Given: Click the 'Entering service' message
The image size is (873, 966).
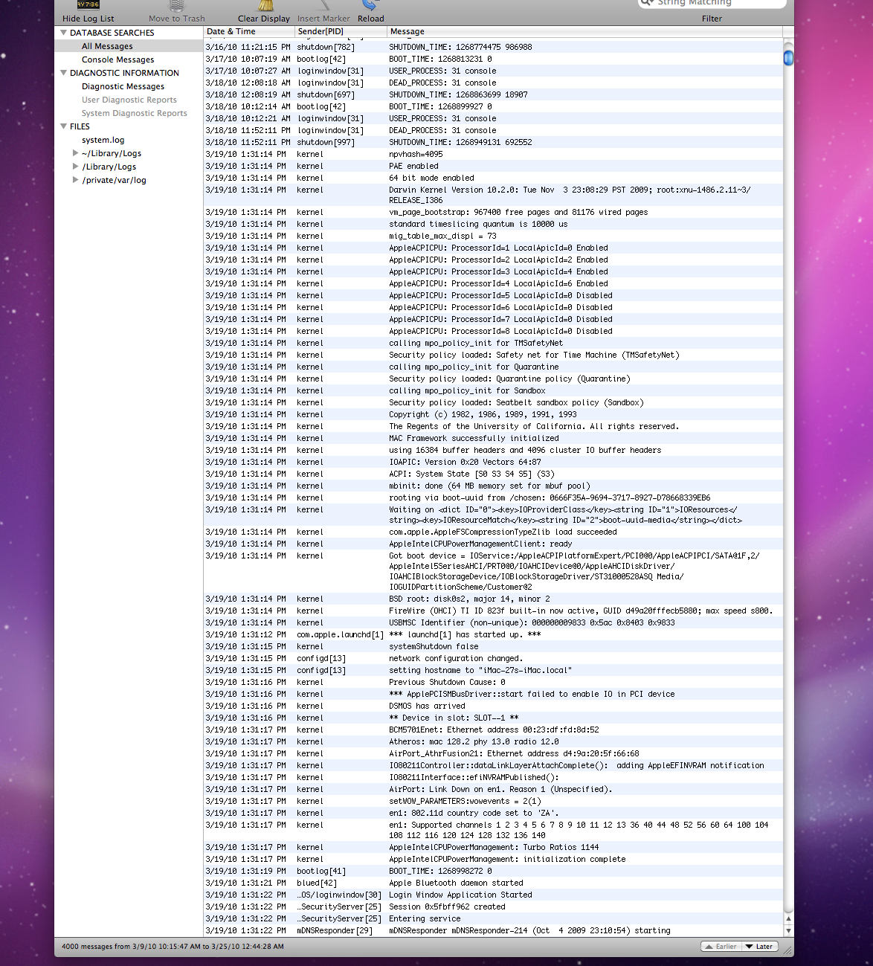Looking at the screenshot, I should tap(425, 918).
